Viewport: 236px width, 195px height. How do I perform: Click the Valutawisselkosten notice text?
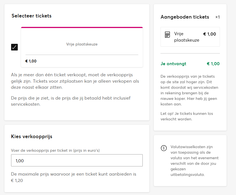[194, 161]
